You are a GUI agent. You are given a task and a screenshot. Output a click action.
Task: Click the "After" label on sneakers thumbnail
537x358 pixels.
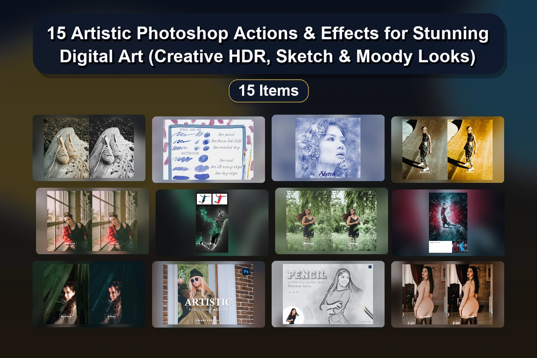click(x=111, y=170)
